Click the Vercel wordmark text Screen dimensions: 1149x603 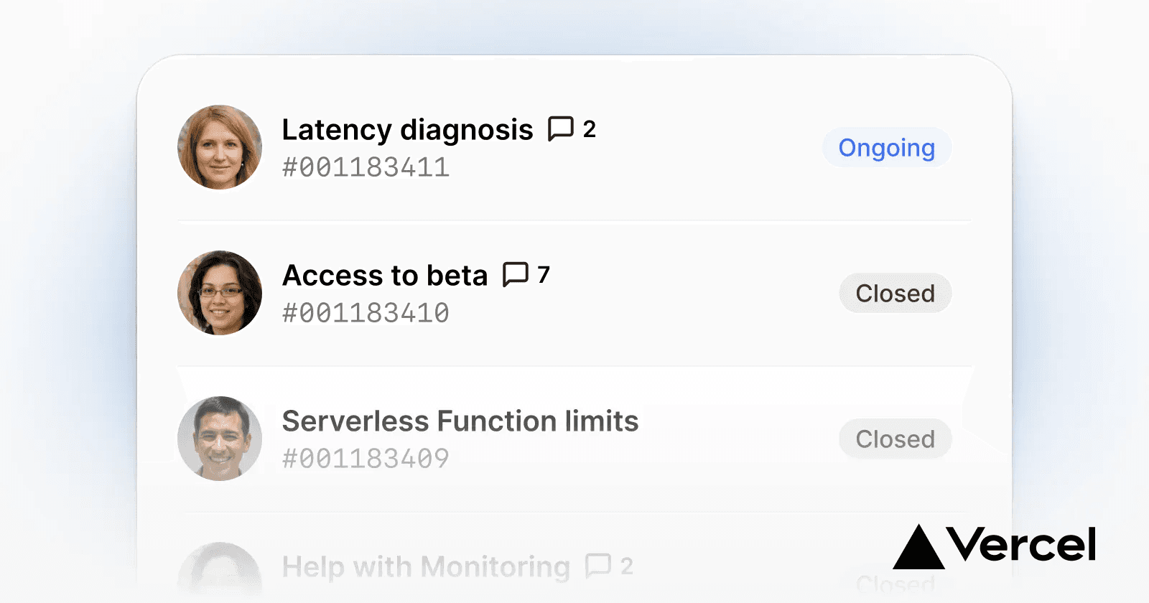[1021, 545]
